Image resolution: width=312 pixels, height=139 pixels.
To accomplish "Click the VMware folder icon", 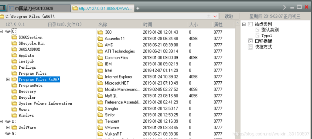I will pos(100,127).
